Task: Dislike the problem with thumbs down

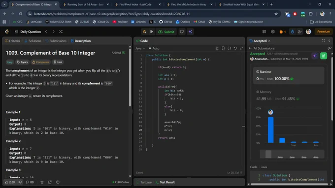Action: 20,182
